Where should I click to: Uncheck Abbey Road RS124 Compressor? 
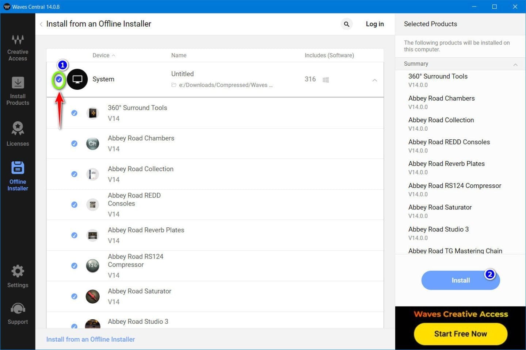coord(74,266)
